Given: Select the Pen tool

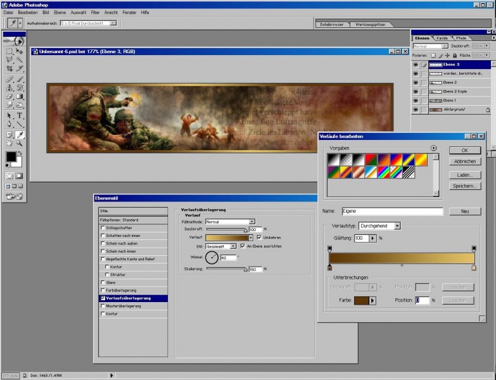Looking at the screenshot, I should tap(10, 124).
